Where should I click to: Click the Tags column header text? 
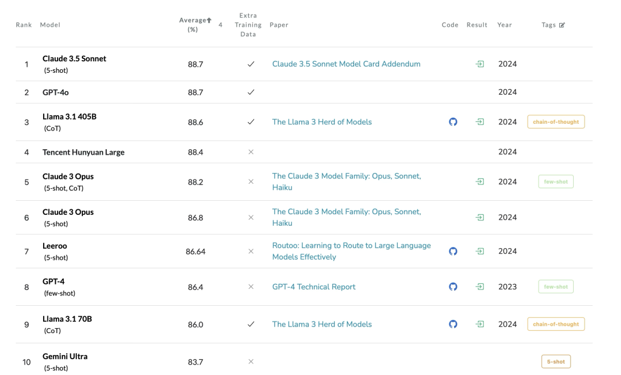click(548, 25)
